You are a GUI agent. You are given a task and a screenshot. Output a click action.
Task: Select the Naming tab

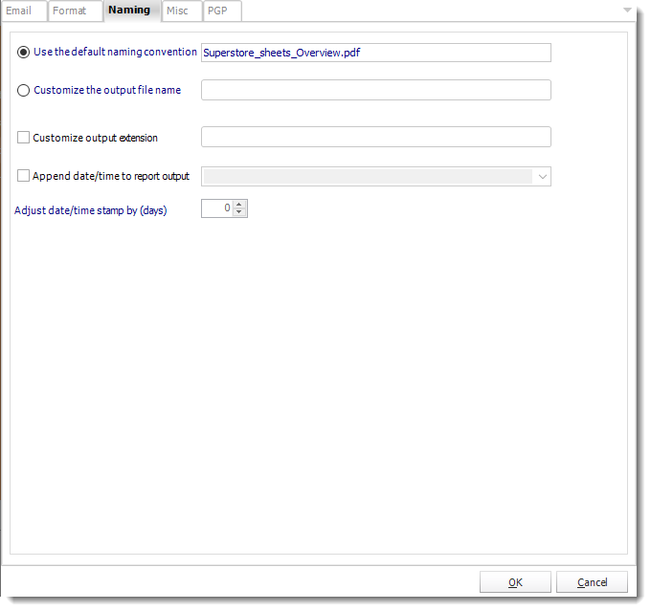click(x=131, y=11)
